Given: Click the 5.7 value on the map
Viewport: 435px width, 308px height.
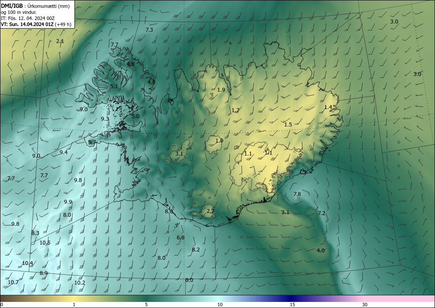Looking at the screenshot, I should (92, 142).
